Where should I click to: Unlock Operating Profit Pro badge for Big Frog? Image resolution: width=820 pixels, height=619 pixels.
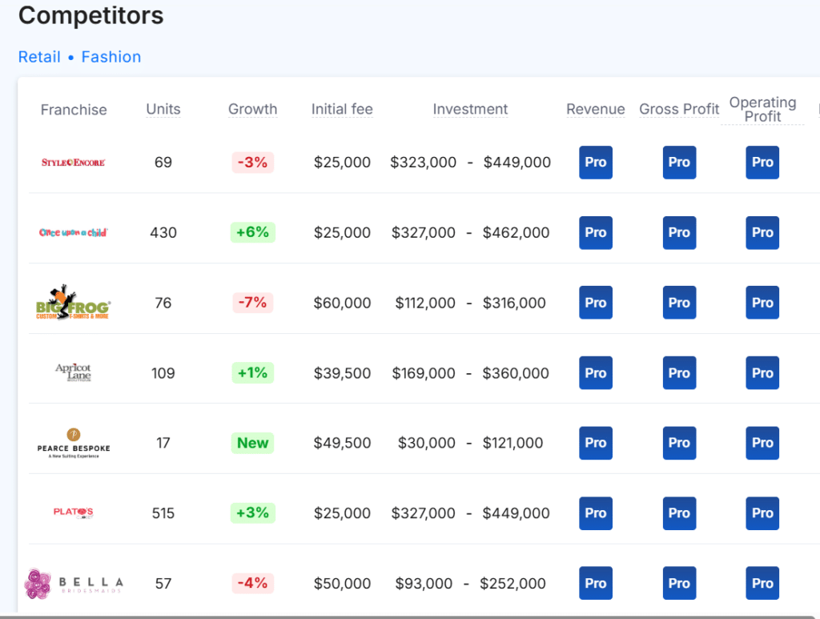click(762, 303)
